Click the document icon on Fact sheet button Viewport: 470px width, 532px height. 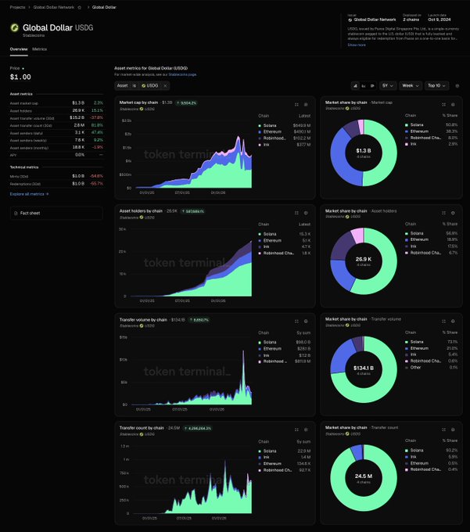click(x=16, y=213)
